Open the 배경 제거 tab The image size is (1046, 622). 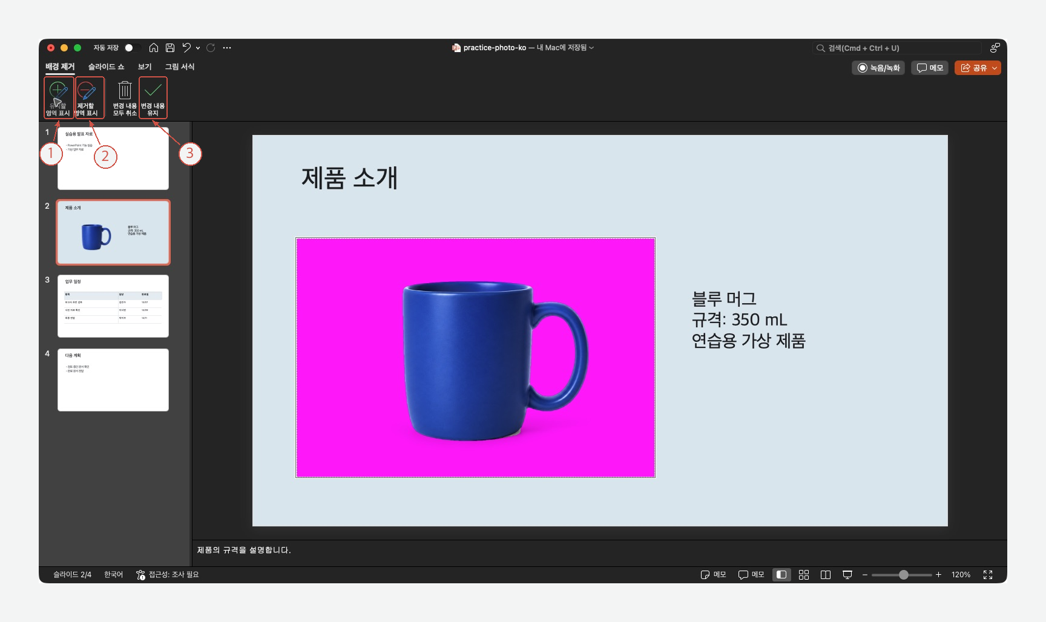60,67
